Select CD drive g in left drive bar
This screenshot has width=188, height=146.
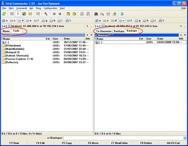click(x=44, y=21)
